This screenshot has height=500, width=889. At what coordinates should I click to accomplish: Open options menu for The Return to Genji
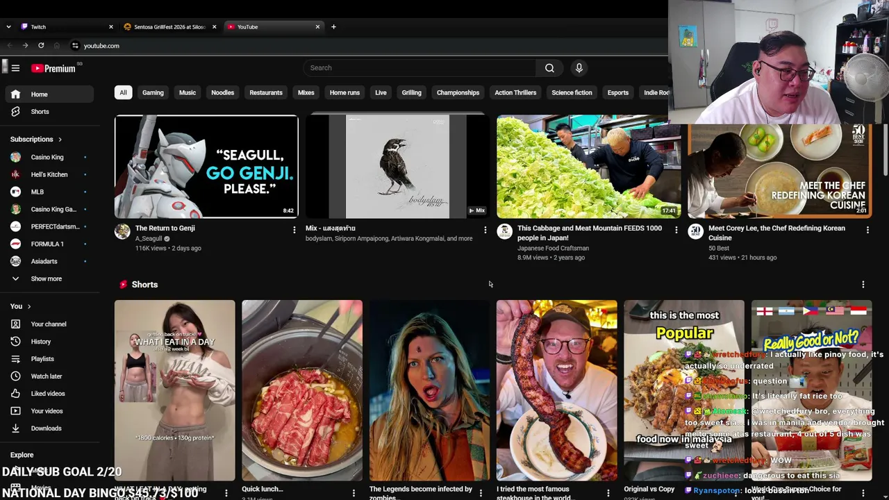[x=294, y=230]
